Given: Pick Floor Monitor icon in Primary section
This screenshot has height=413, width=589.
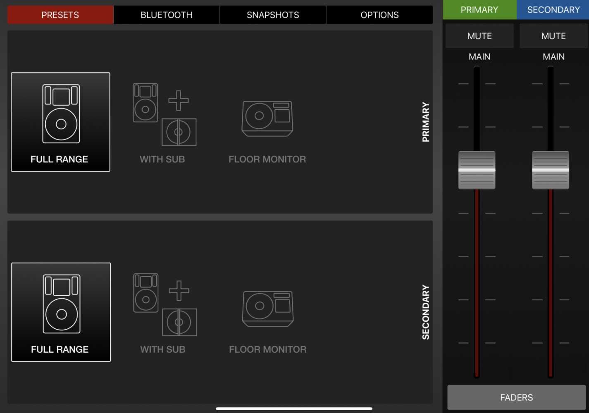Looking at the screenshot, I should [267, 119].
